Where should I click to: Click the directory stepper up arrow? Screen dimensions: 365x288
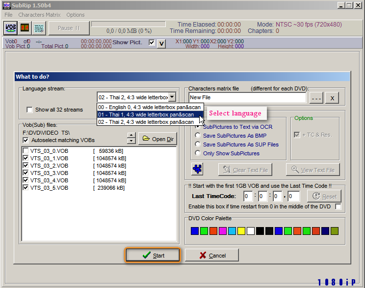[131, 136]
